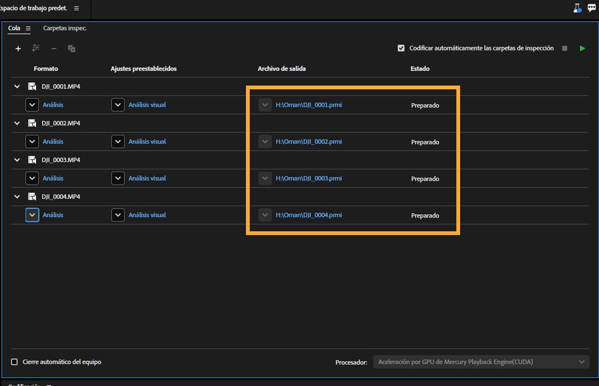Viewport: 599px width, 386px height.
Task: Click the duplicate queue item icon
Action: coord(72,49)
